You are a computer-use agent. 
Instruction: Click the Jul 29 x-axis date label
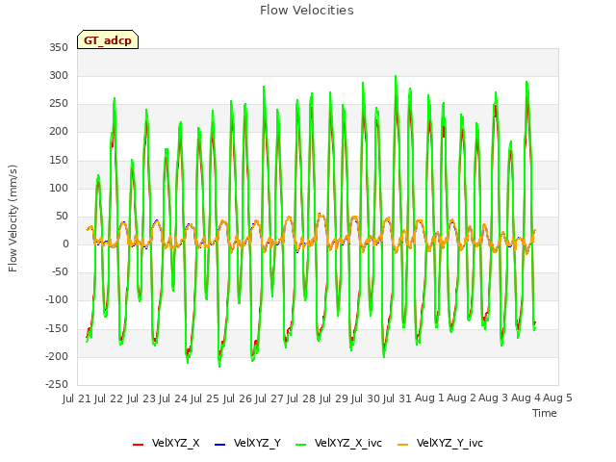point(334,398)
